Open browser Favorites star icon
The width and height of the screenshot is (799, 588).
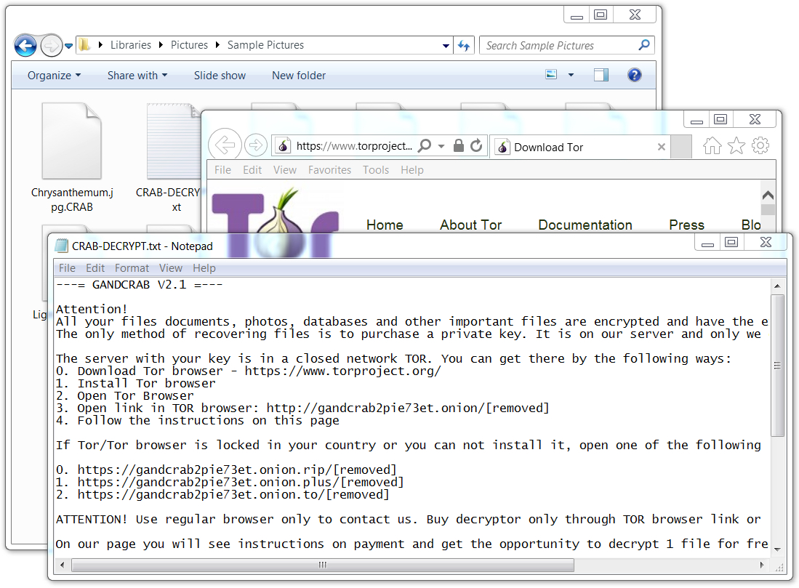[736, 145]
